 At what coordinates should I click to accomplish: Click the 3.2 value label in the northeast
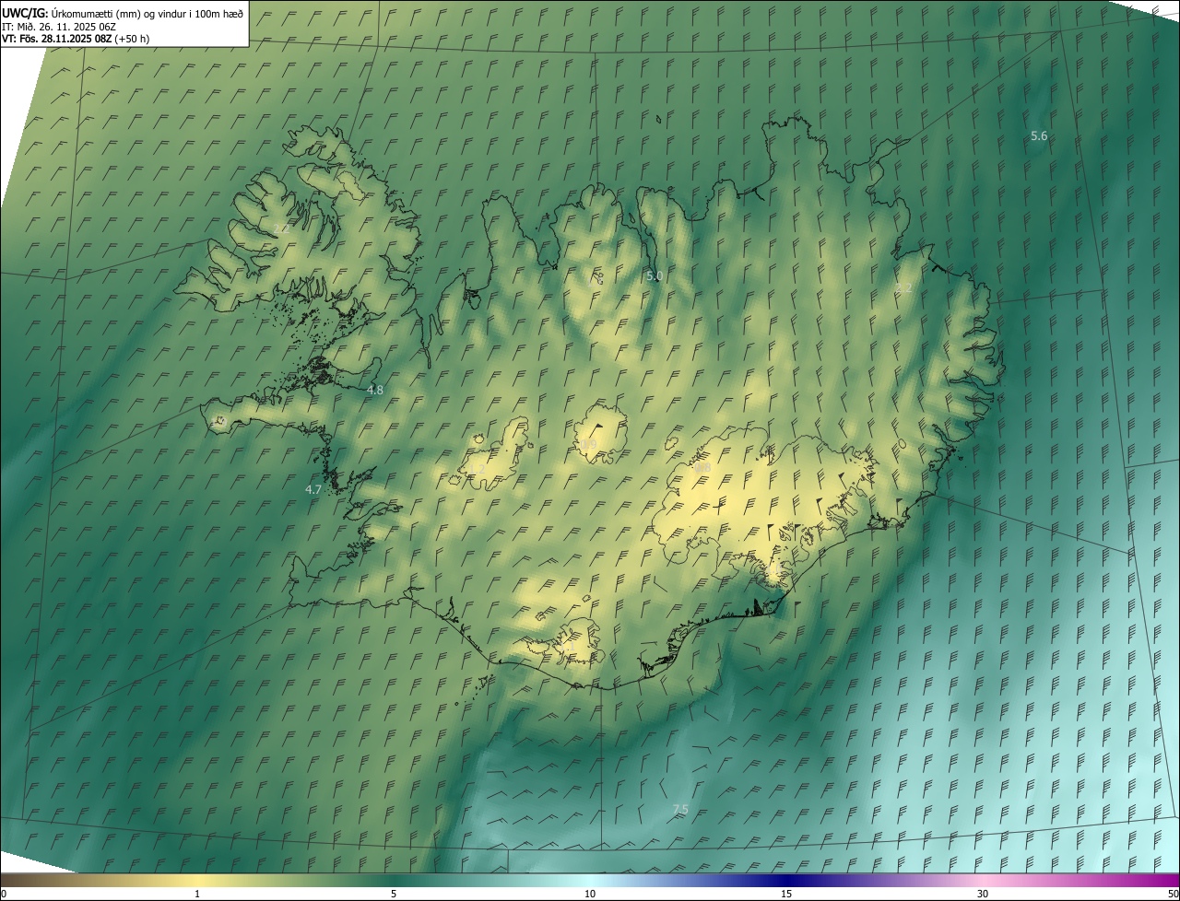[x=903, y=287]
